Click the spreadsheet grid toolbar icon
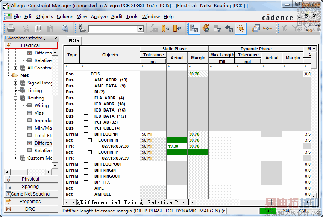The height and width of the screenshot is (217, 323). point(217,29)
